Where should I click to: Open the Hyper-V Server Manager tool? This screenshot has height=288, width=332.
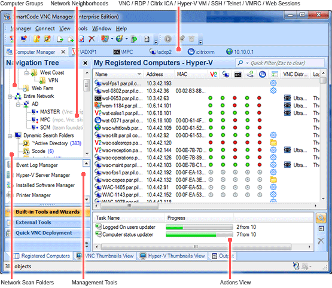pyautogui.click(x=42, y=175)
